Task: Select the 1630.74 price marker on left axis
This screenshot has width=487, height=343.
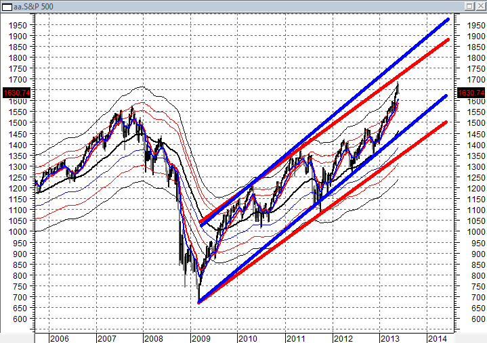Action: 17,93
